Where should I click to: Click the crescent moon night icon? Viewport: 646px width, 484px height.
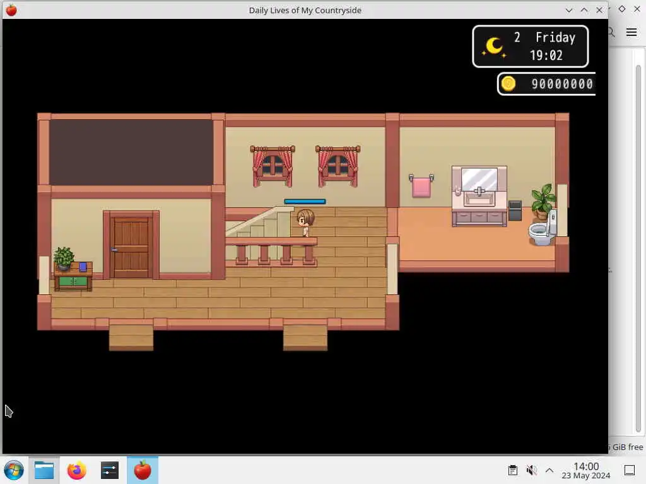(493, 47)
